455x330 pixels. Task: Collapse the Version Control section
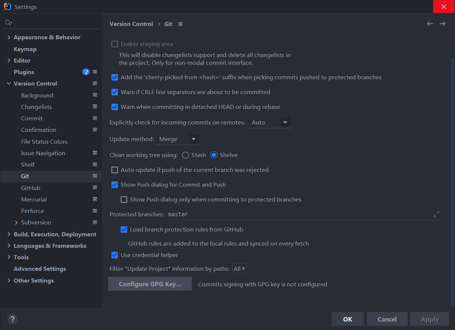point(9,84)
